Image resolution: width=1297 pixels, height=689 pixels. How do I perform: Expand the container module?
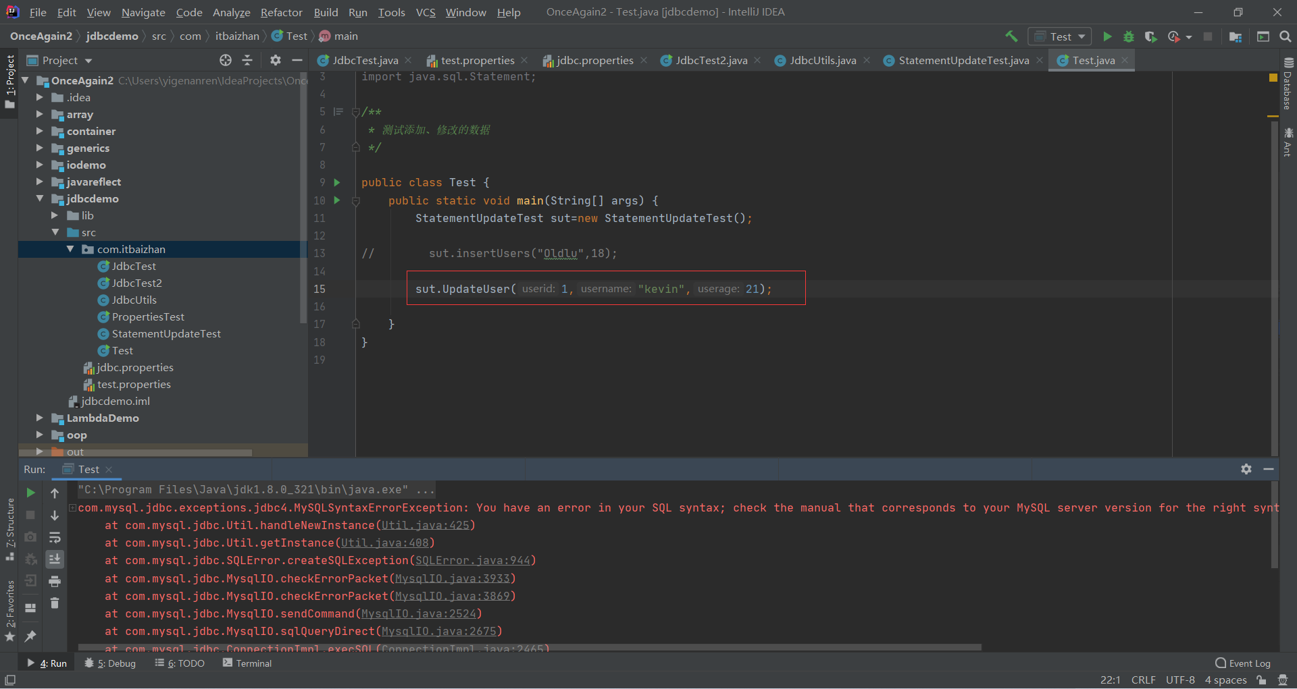pyautogui.click(x=39, y=131)
